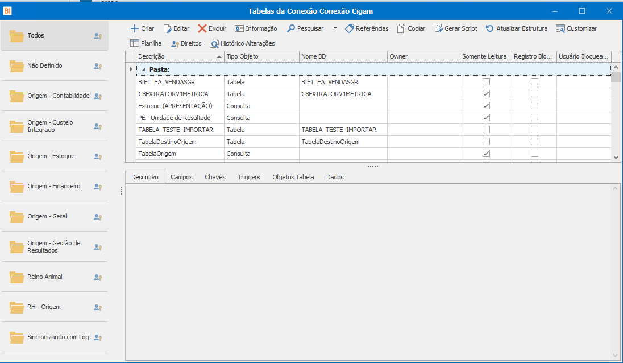623x363 pixels.
Task: Click the red Excluir X icon
Action: pyautogui.click(x=202, y=28)
